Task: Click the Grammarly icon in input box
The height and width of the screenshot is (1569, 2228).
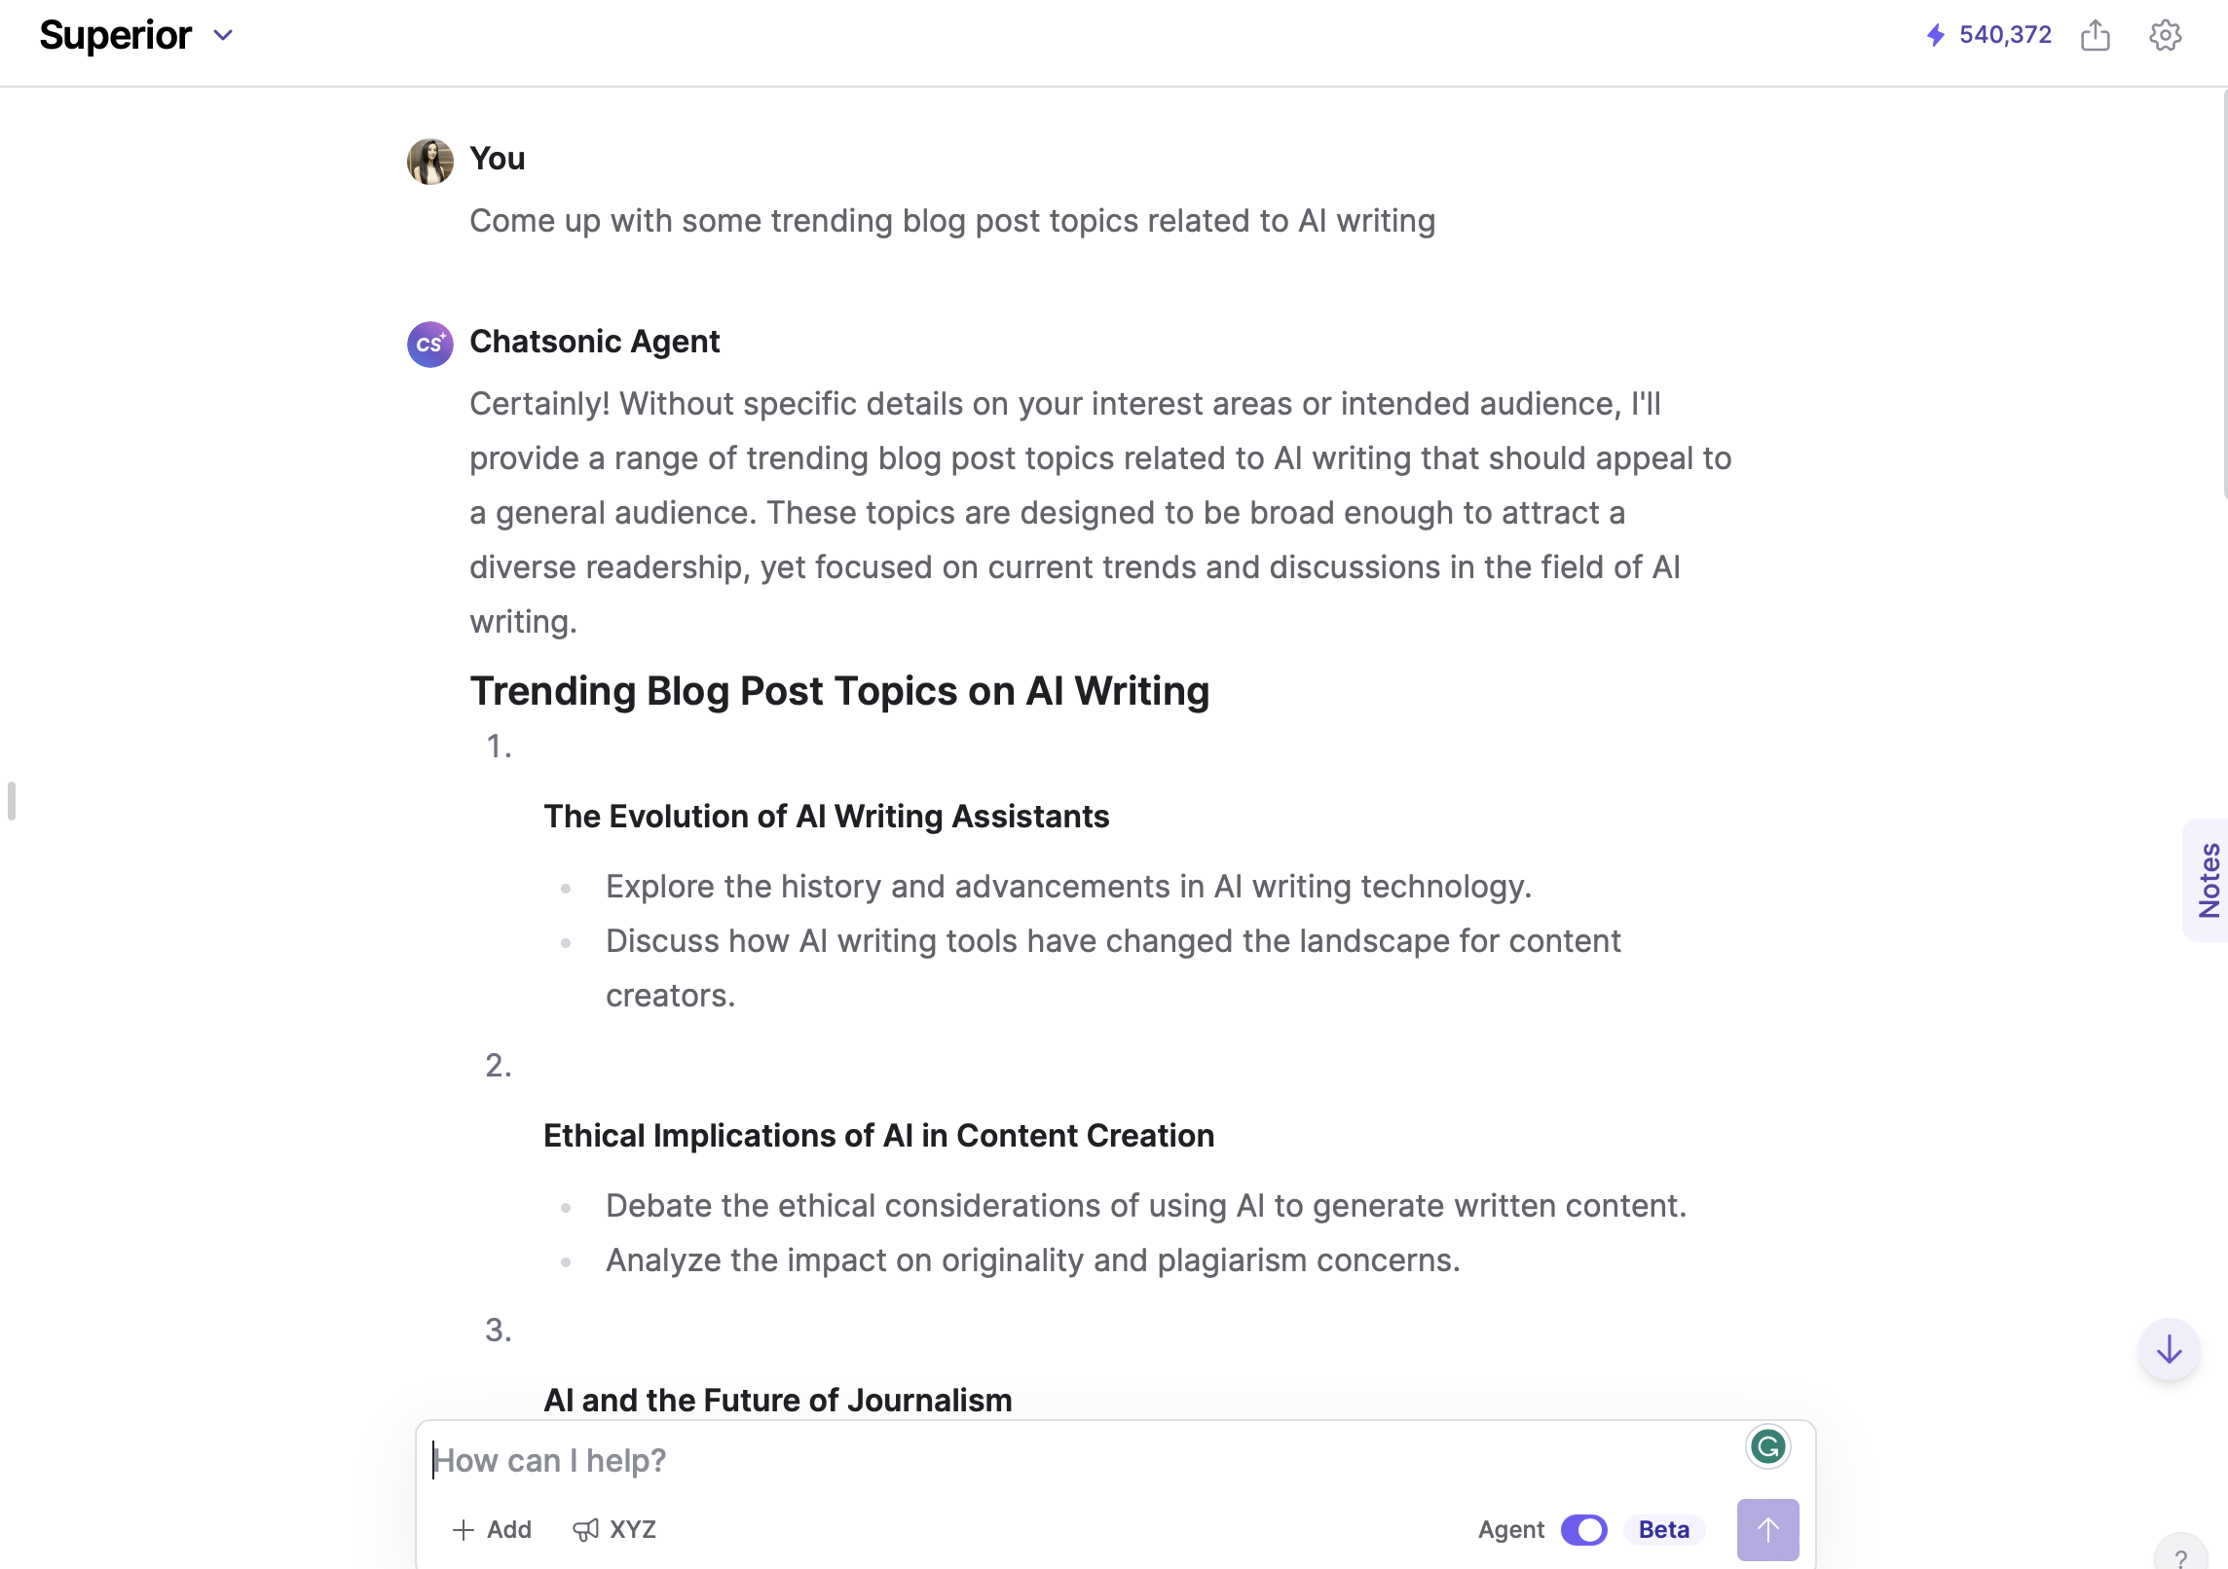Action: tap(1767, 1447)
